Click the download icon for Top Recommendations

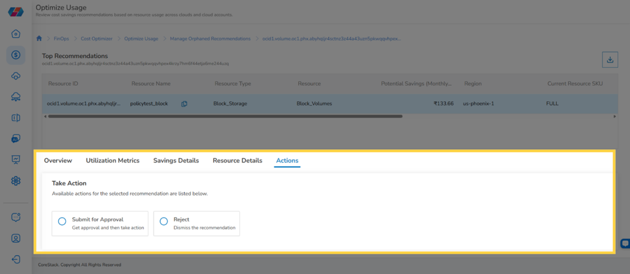point(610,60)
